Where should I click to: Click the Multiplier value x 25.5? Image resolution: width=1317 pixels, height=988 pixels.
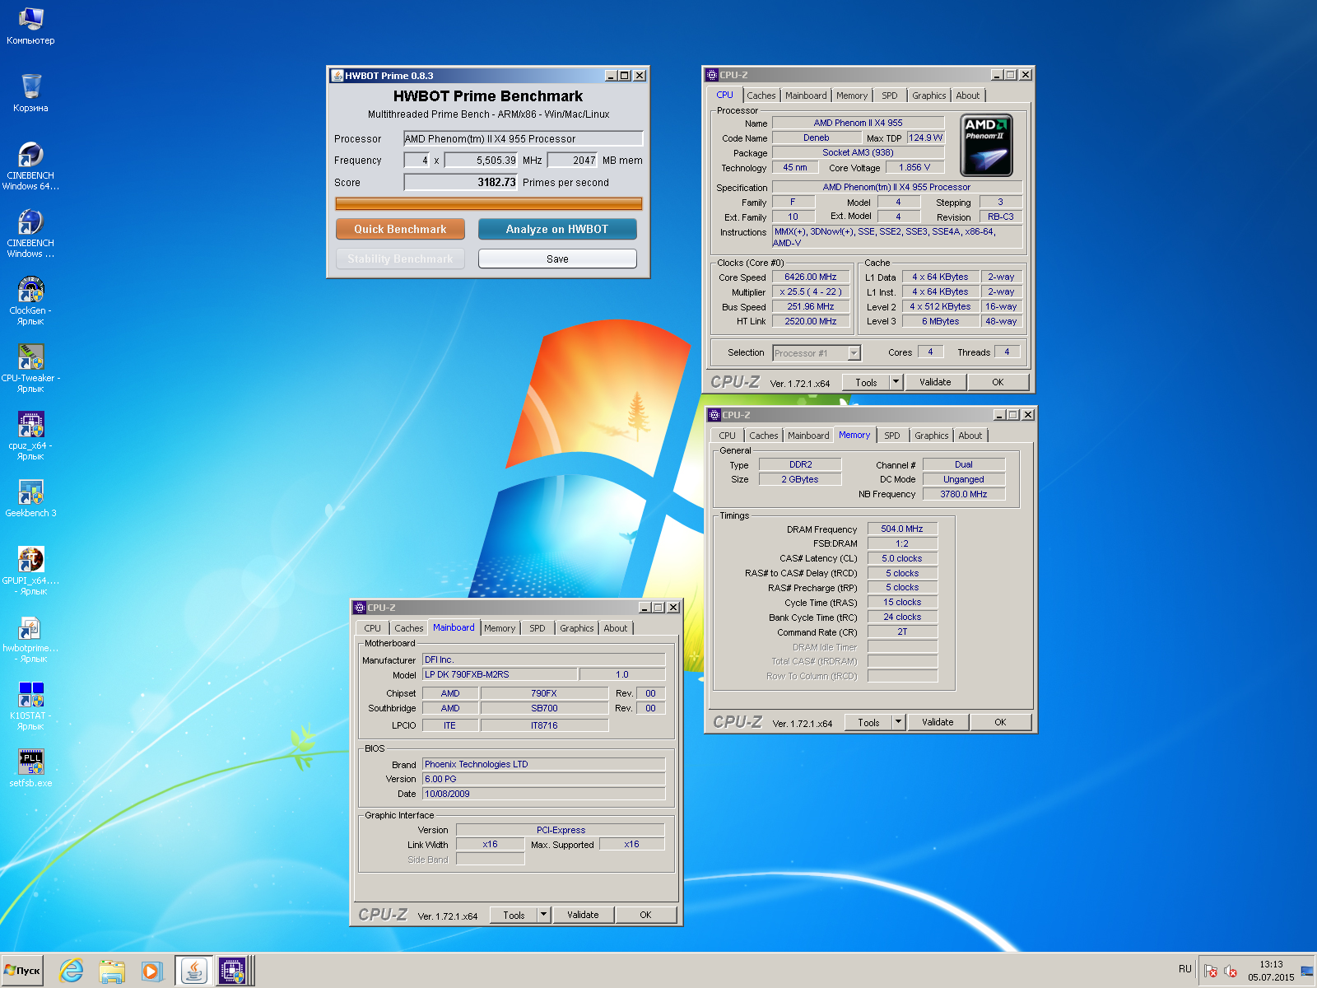point(811,292)
